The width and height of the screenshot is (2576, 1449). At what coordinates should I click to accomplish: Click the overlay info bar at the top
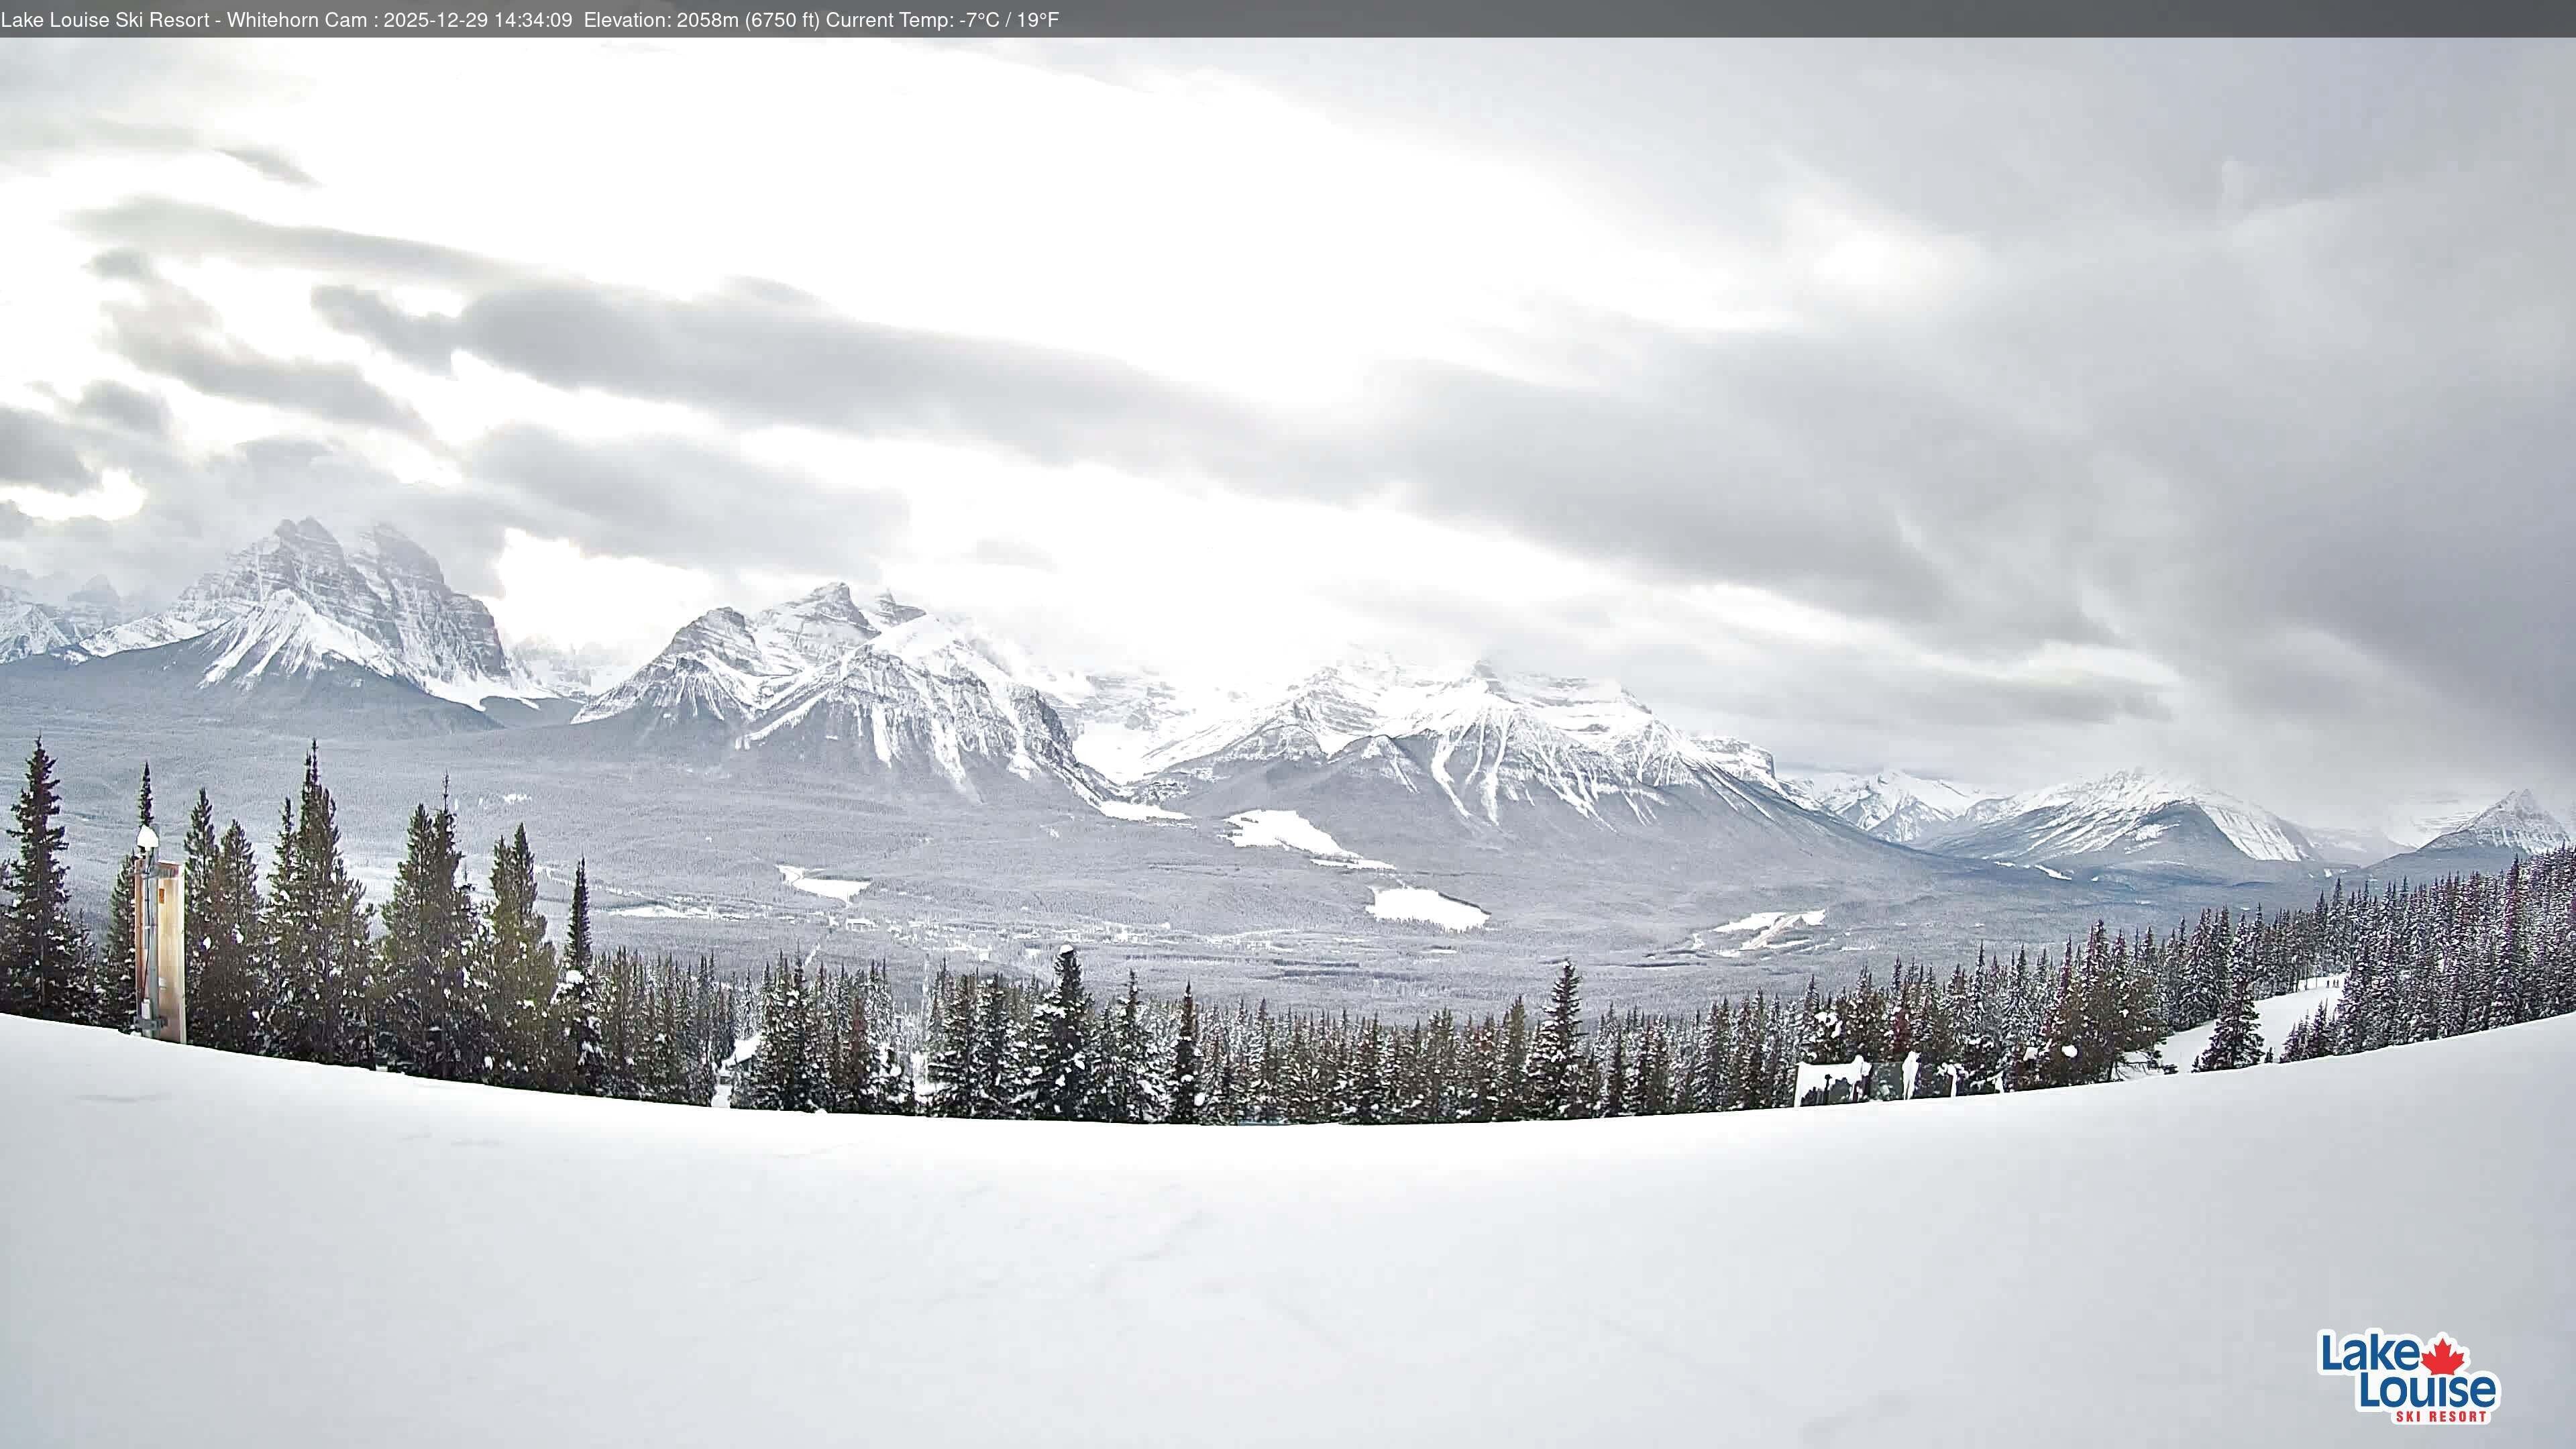1288,18
